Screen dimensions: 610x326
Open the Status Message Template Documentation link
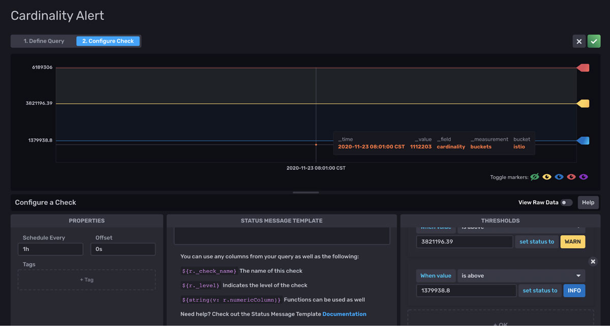[345, 314]
